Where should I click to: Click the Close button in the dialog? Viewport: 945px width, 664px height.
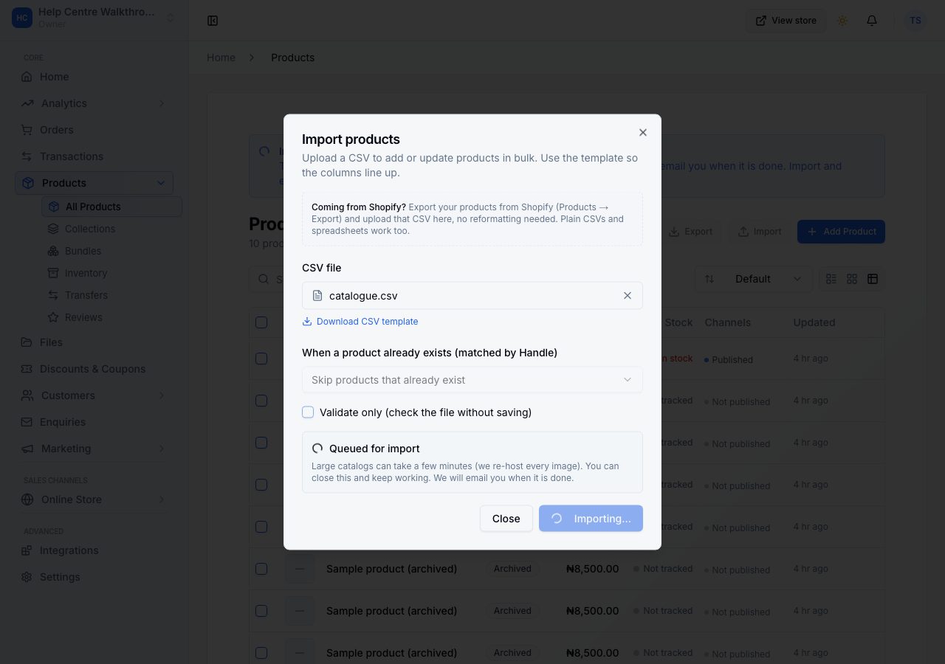pyautogui.click(x=506, y=519)
